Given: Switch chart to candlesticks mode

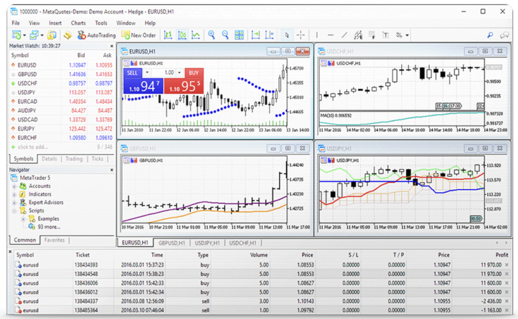Looking at the screenshot, I should [x=182, y=35].
